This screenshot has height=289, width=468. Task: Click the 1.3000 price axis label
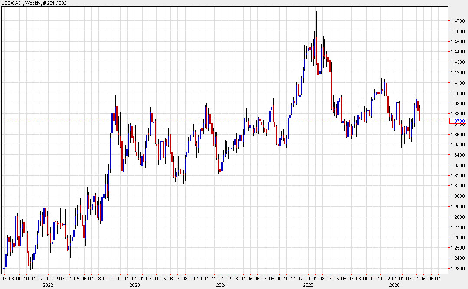click(458, 196)
